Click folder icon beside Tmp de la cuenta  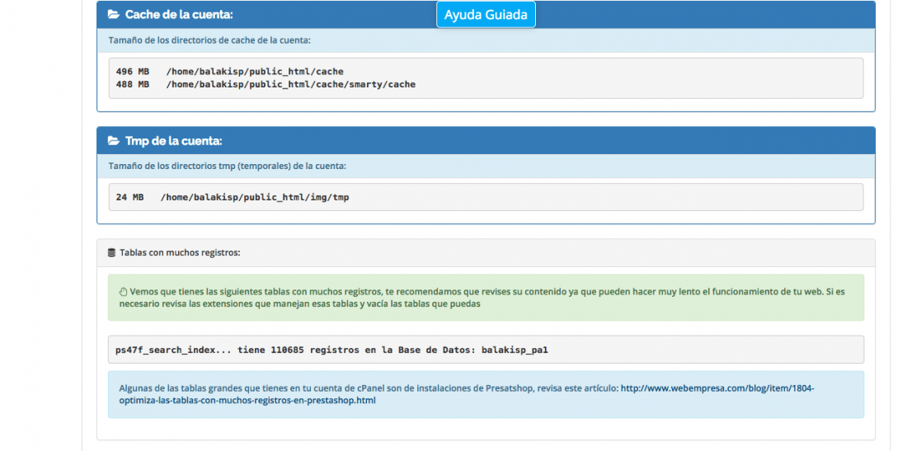114,140
